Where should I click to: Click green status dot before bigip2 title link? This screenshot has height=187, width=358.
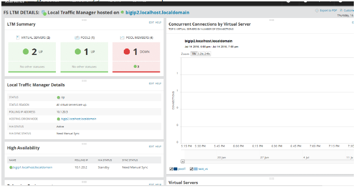(122, 12)
